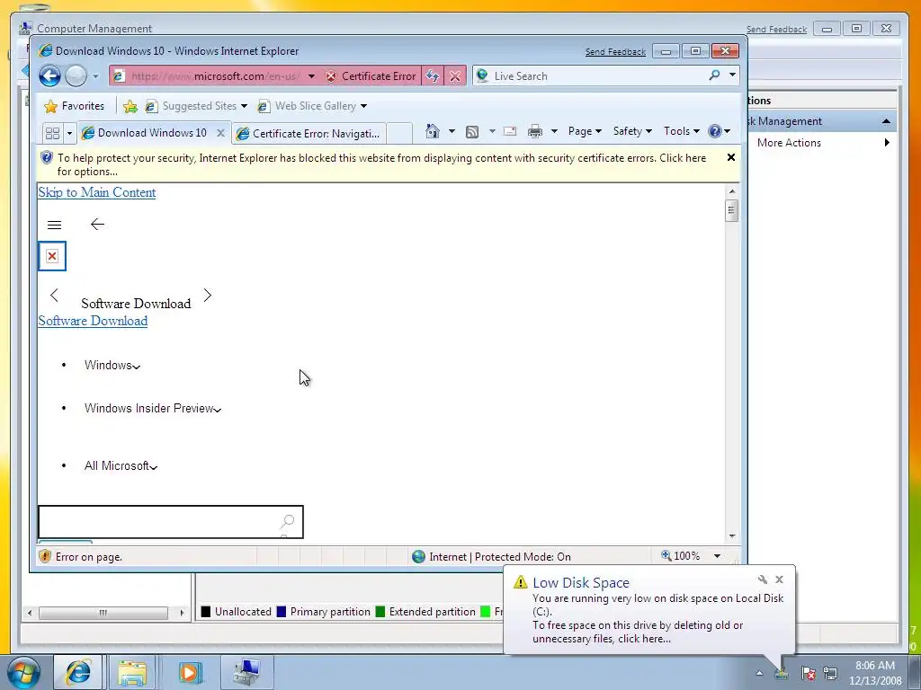Dismiss the security information bar
The image size is (921, 690).
730,157
